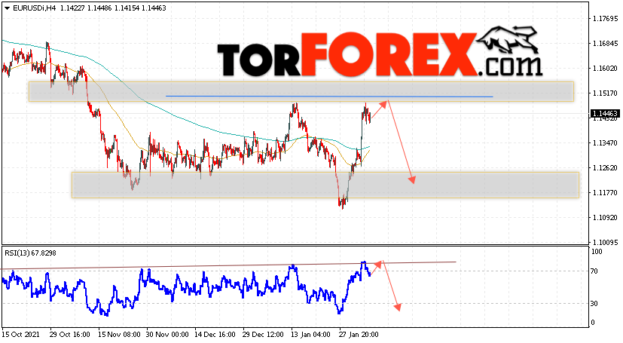This screenshot has height=343, width=623.
Task: Select the EURUSDi,H4 chart title text
Action: (34, 8)
